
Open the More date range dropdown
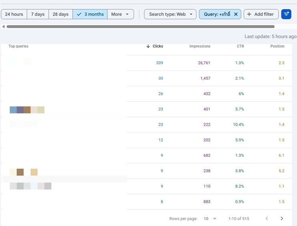120,14
